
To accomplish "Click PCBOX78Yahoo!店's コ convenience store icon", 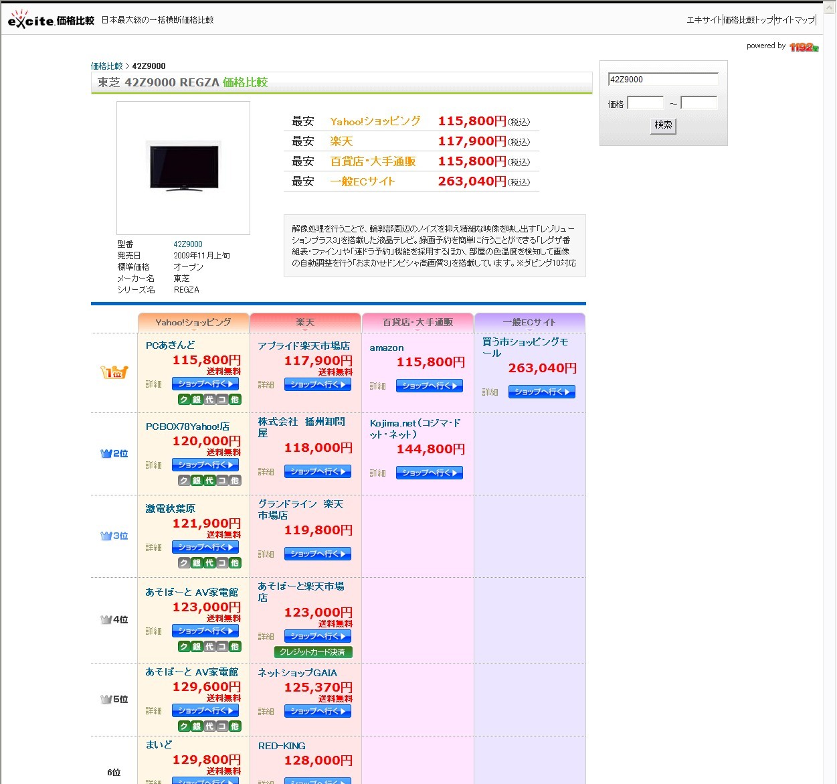I will coord(222,481).
